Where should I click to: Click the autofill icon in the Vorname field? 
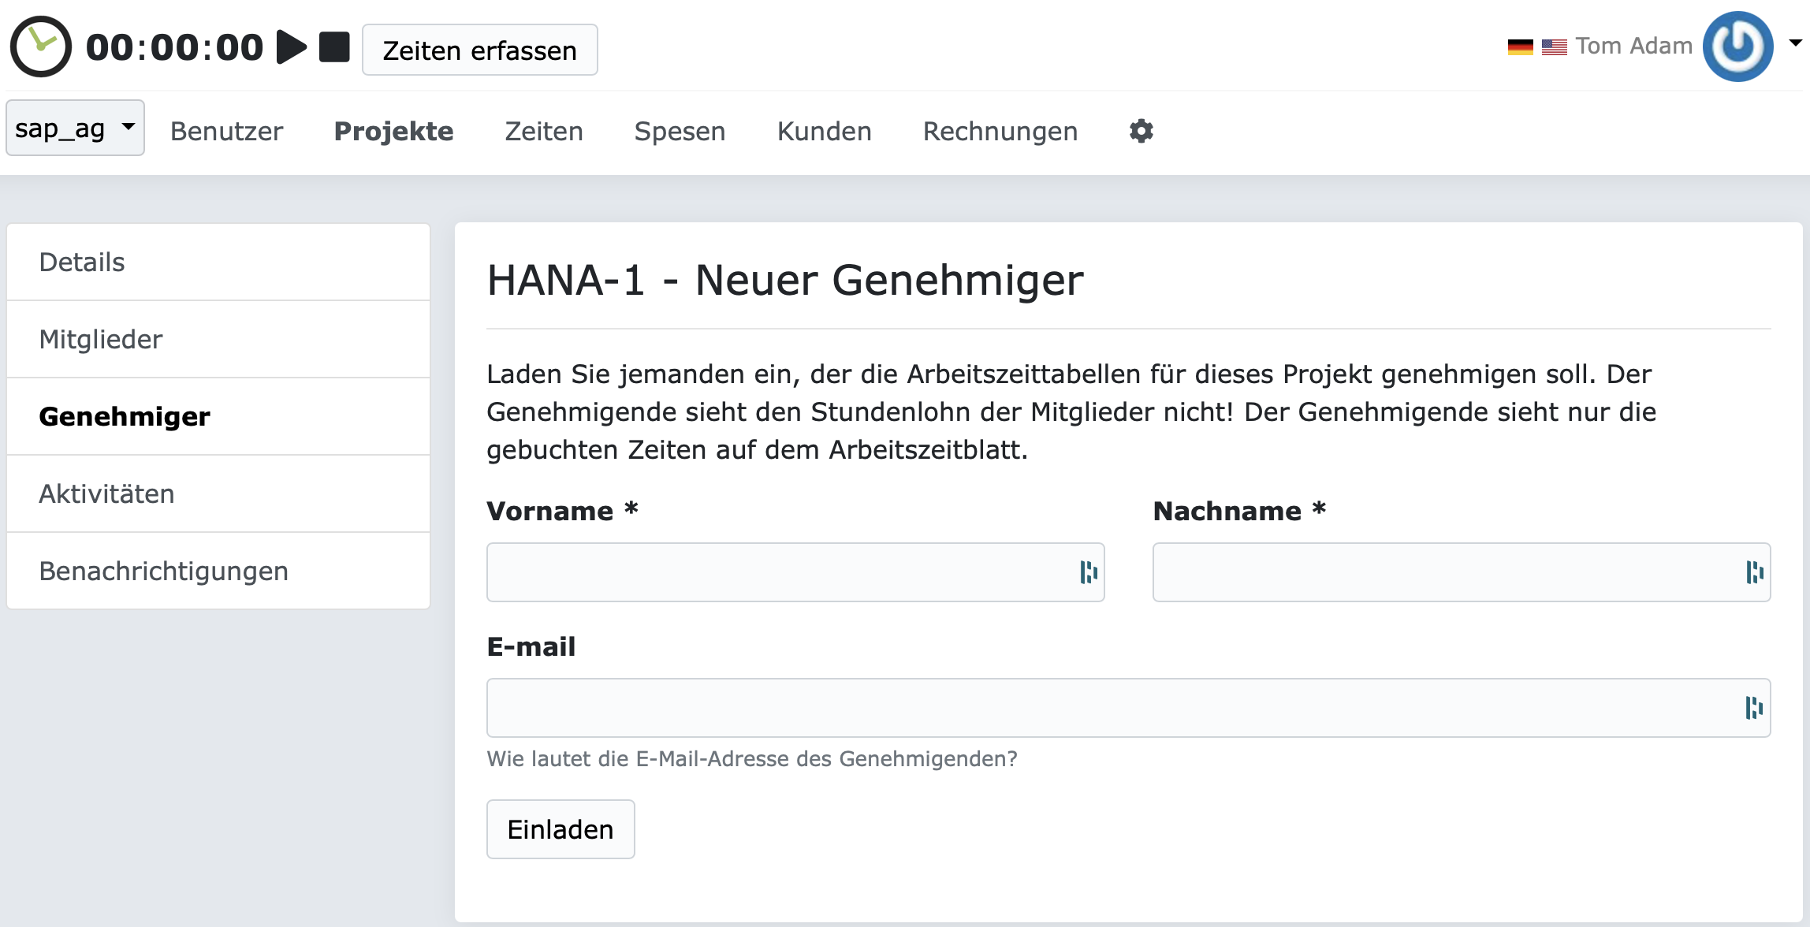coord(1088,573)
